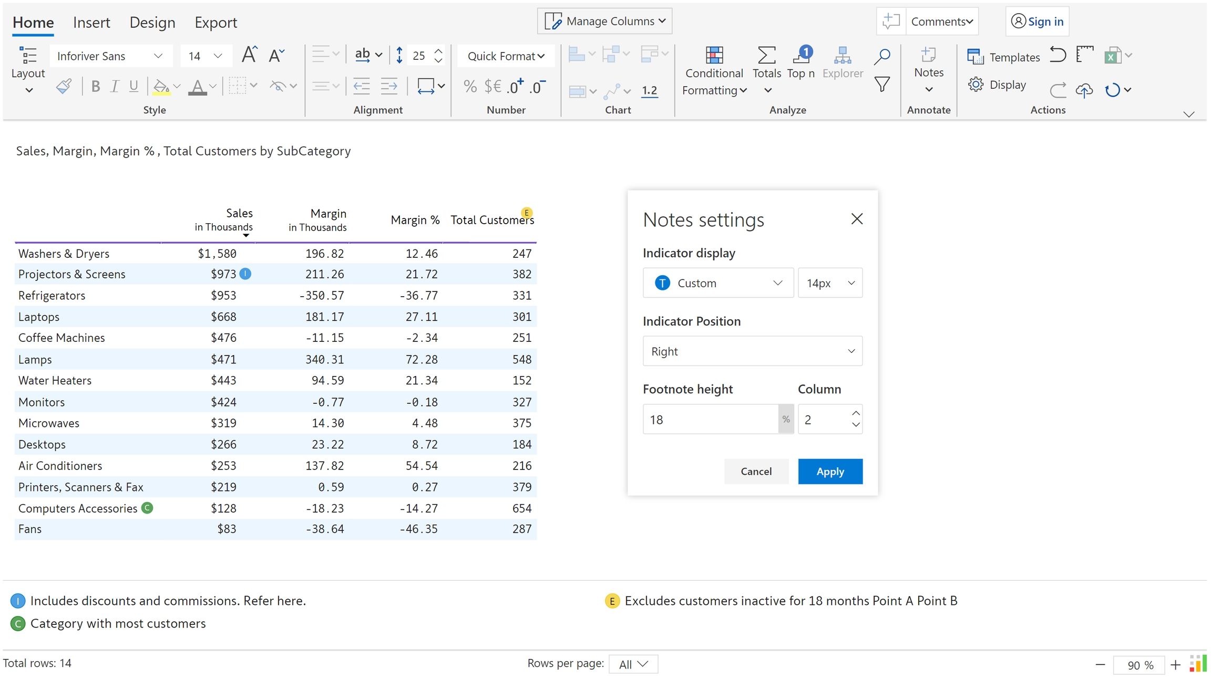Click the Conditional Formatting icon

713,56
